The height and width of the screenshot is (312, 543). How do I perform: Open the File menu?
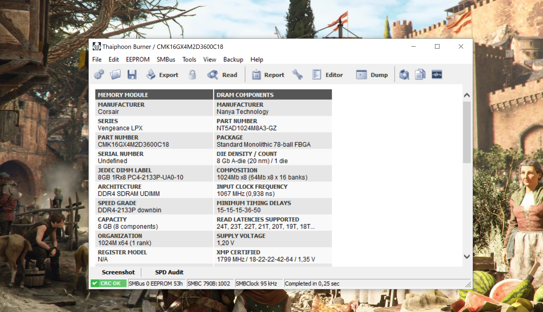coord(97,59)
